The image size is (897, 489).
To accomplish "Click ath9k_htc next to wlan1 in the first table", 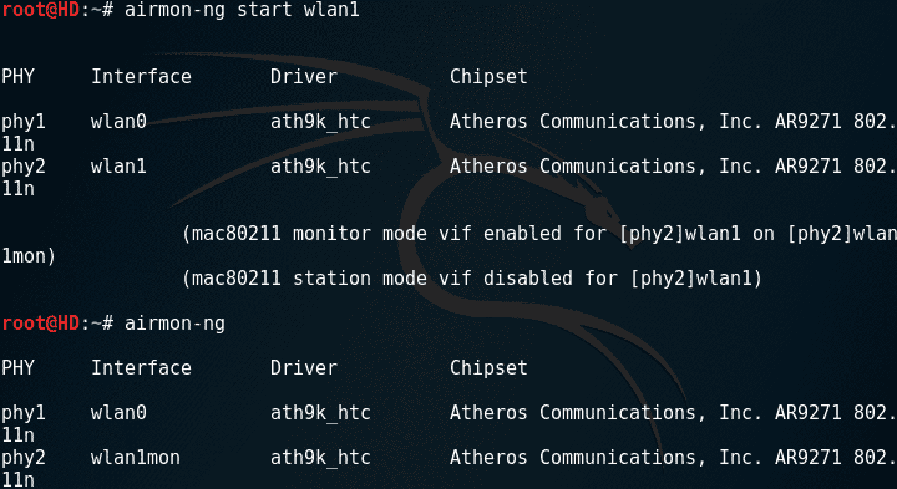I will click(x=320, y=167).
